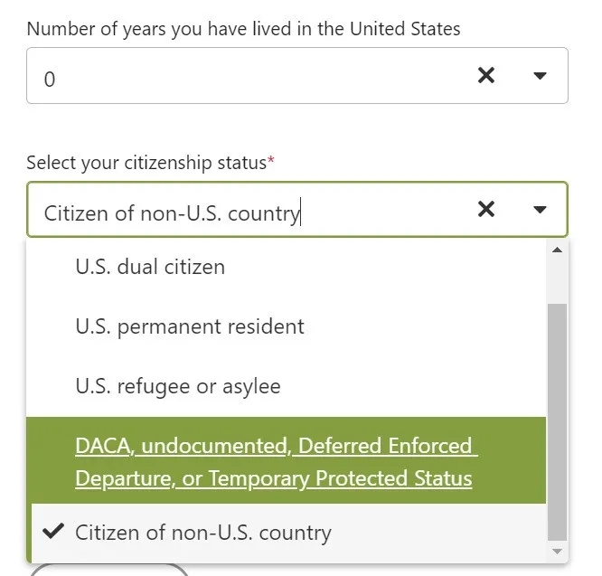The width and height of the screenshot is (602, 576).
Task: Click the list's scroll down arrow
Action: [557, 551]
